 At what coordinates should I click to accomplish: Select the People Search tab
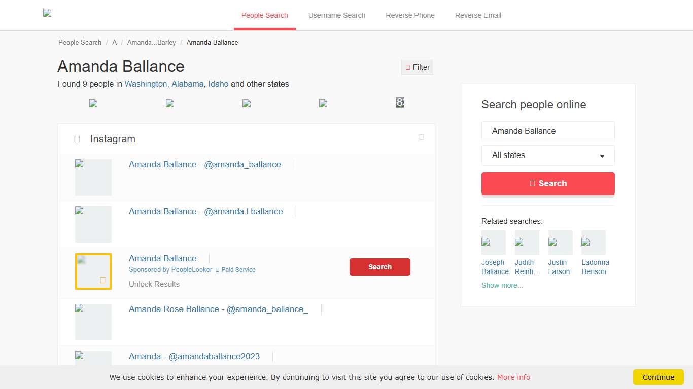264,15
